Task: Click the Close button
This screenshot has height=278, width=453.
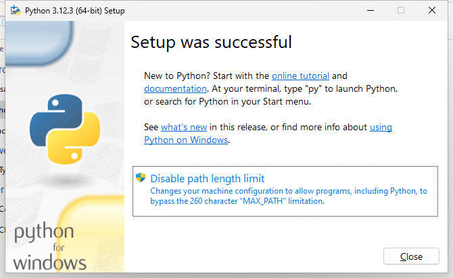Action: pos(411,256)
